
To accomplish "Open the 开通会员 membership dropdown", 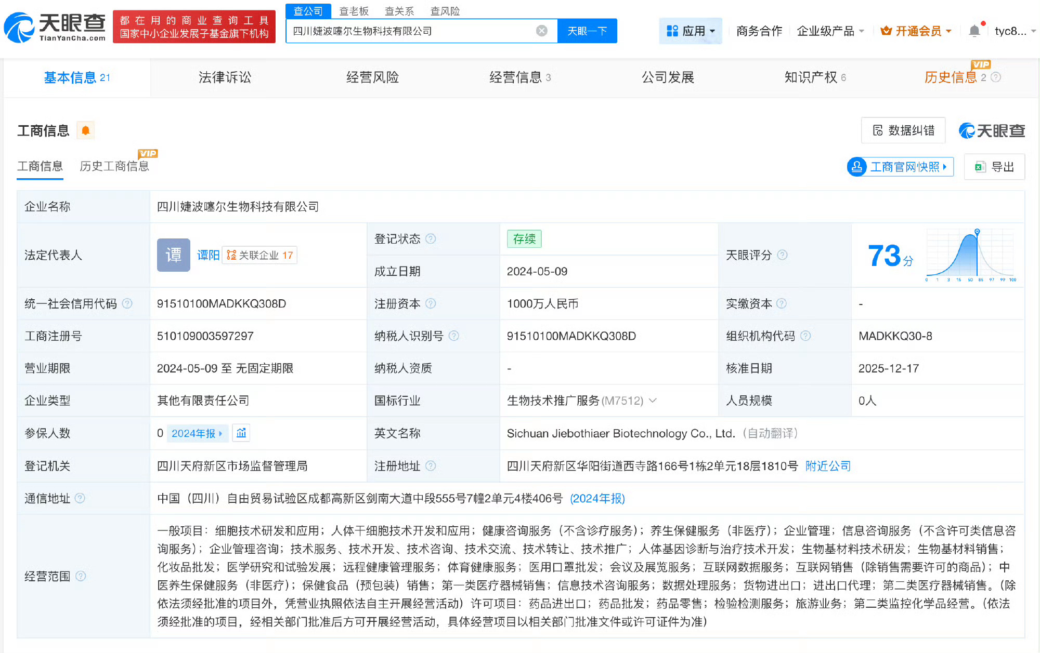I will click(x=915, y=30).
